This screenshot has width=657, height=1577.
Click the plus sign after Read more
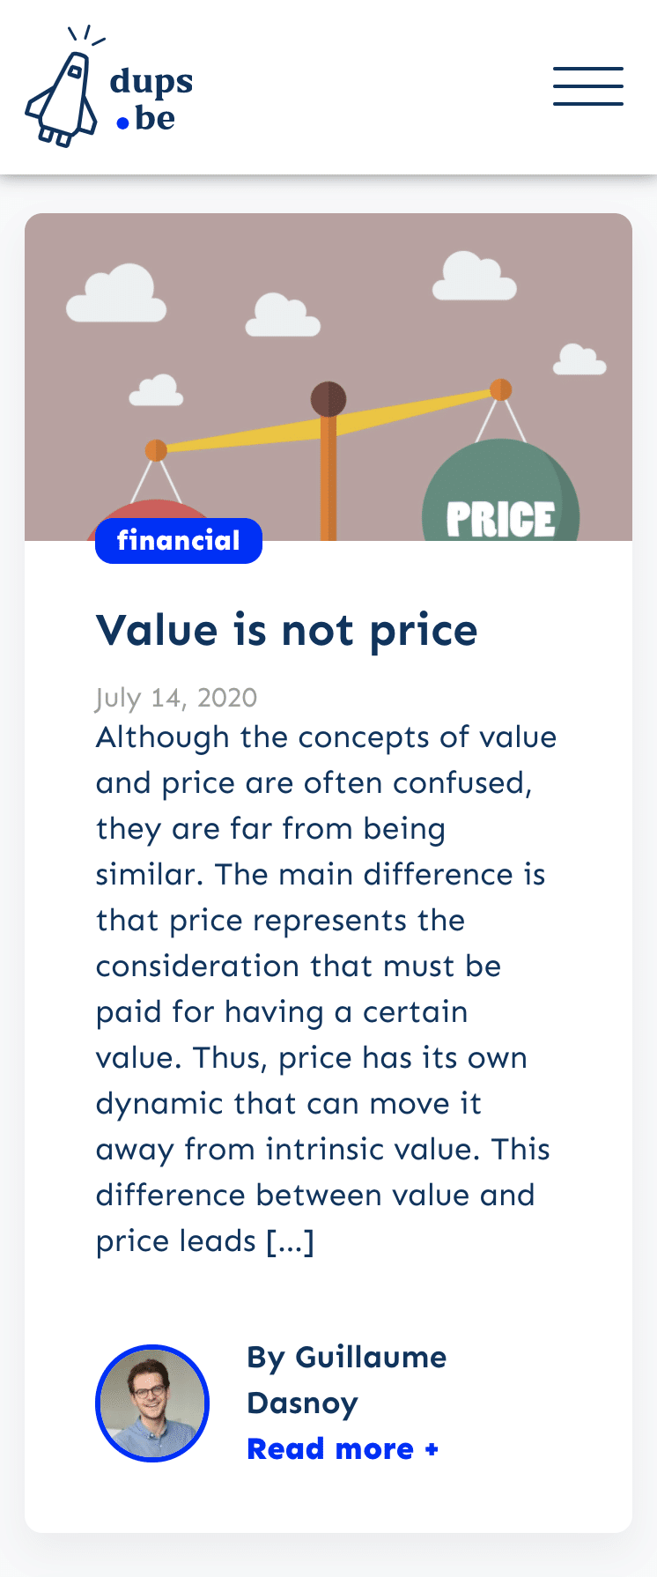point(432,1449)
